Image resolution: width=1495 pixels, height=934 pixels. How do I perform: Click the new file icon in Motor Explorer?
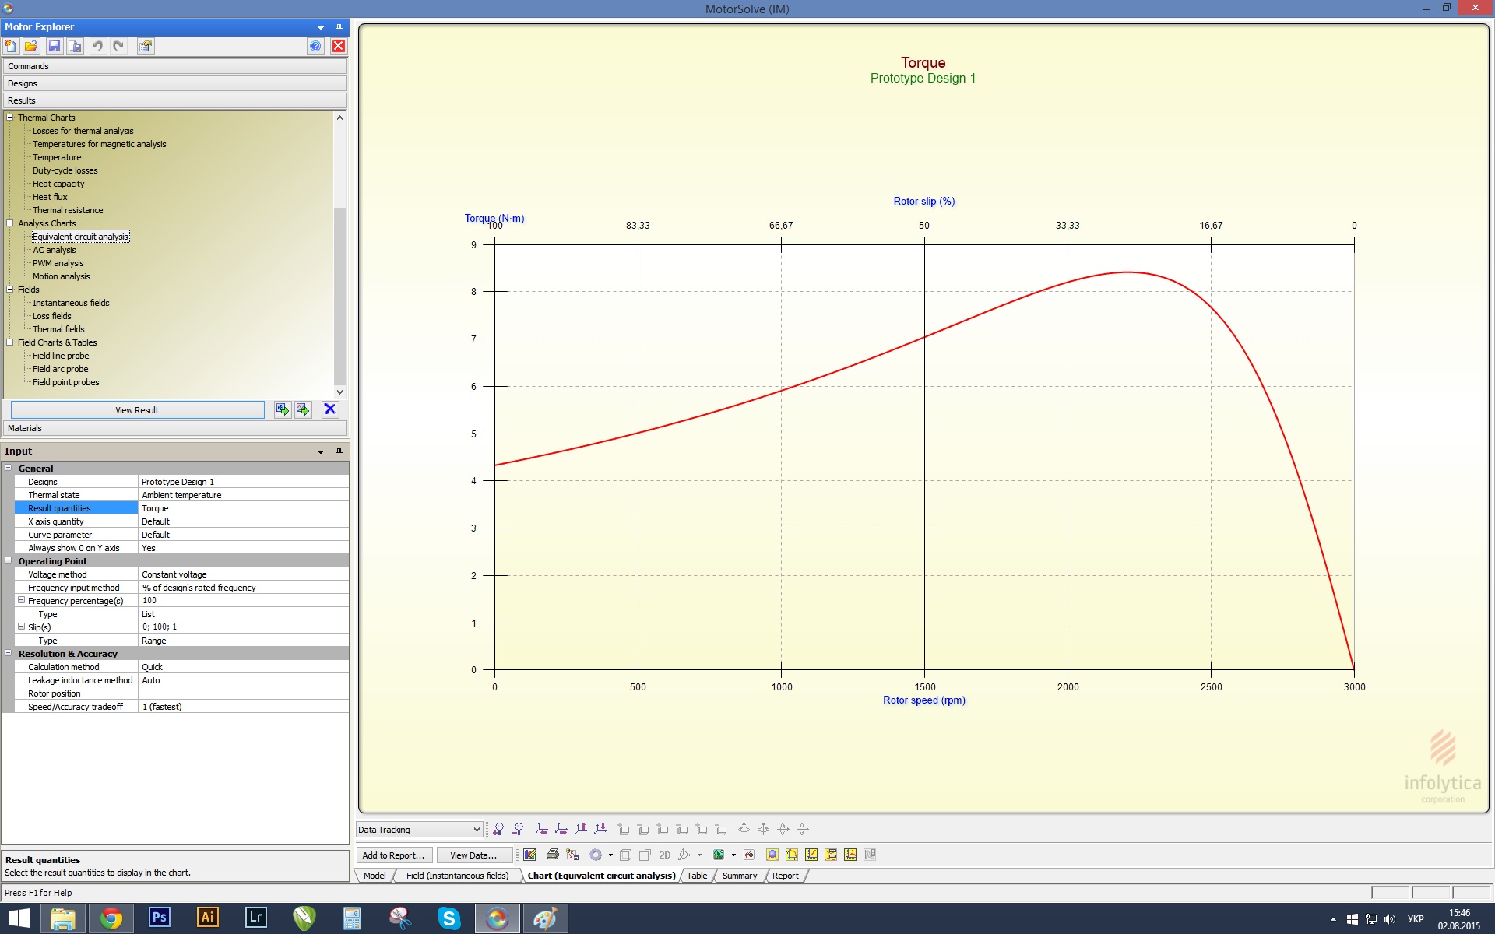11,46
